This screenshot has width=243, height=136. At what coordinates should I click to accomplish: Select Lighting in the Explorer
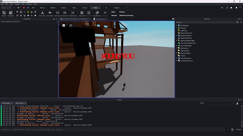point(183,30)
